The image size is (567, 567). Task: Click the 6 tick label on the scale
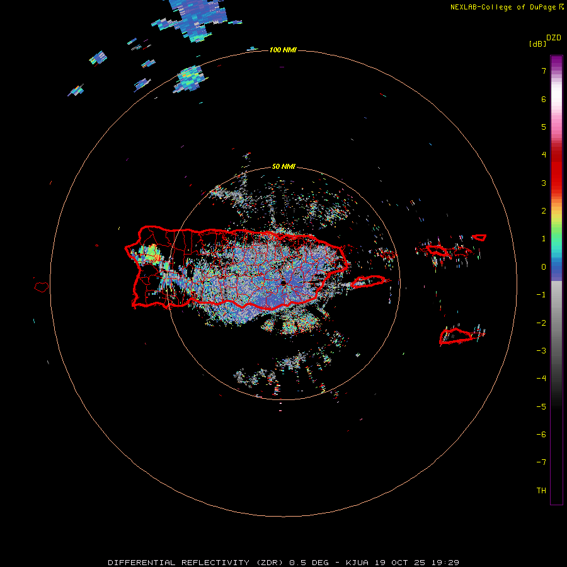544,99
